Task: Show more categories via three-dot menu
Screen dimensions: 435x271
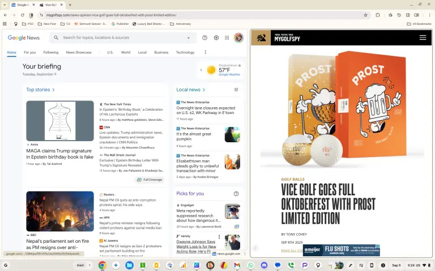Action: [x=205, y=52]
